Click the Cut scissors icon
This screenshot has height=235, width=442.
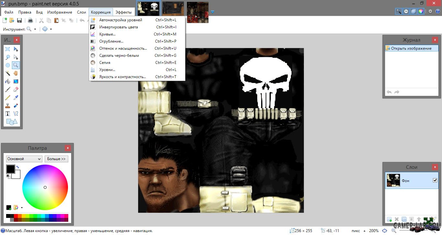click(41, 20)
